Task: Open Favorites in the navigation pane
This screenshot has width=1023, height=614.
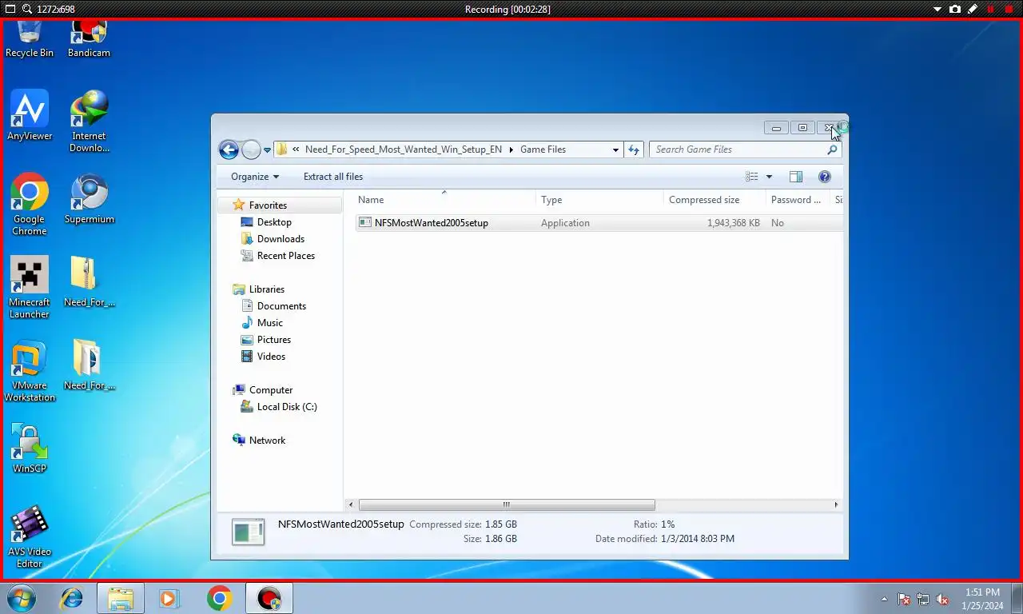Action: coord(268,205)
